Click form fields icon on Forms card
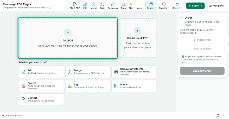The image size is (229, 119). [116, 86]
